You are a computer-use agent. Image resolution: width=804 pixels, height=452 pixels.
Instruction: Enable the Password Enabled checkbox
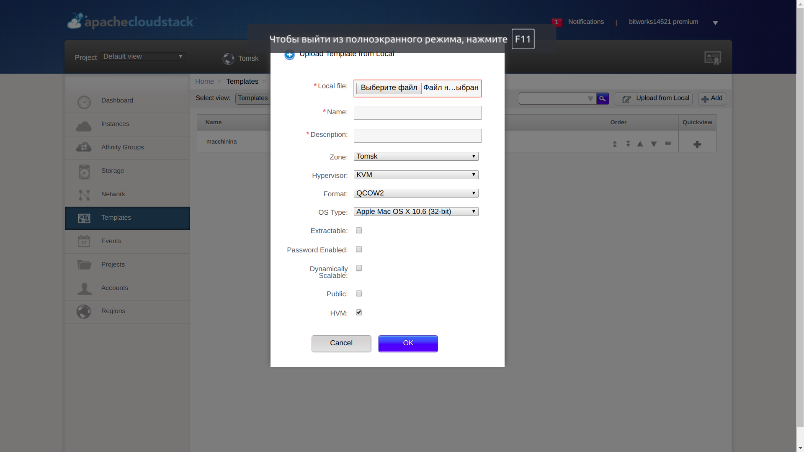point(359,249)
